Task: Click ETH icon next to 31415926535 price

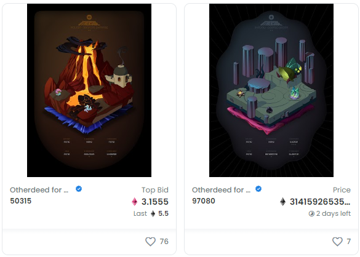Action: [x=283, y=202]
